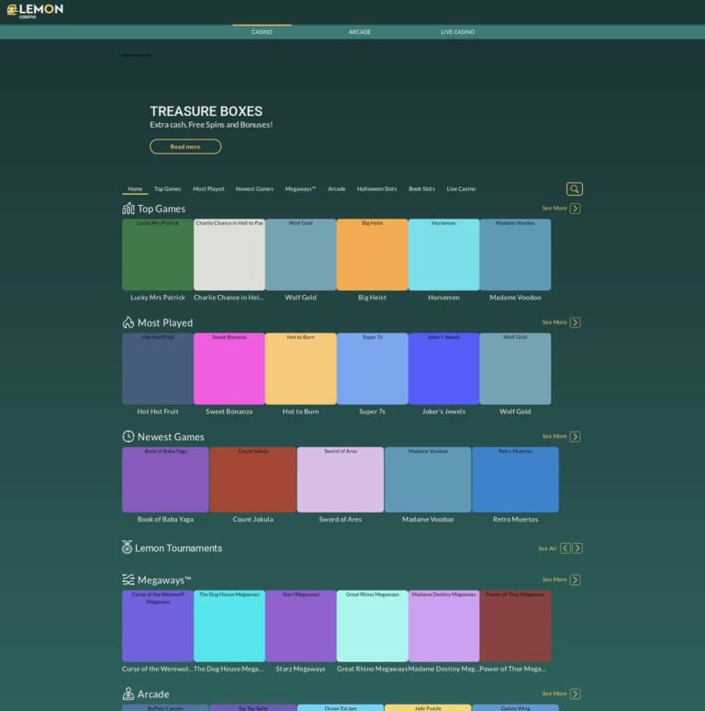Open The Dog House Megaways tile
The image size is (705, 711).
pyautogui.click(x=229, y=626)
